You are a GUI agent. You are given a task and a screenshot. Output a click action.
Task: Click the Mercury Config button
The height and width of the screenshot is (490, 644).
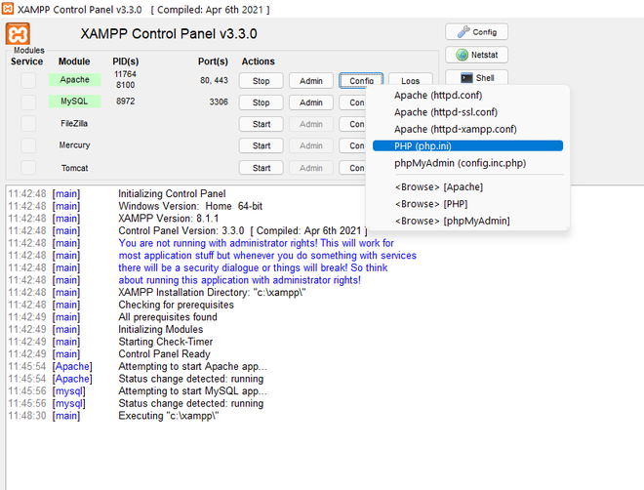click(352, 145)
